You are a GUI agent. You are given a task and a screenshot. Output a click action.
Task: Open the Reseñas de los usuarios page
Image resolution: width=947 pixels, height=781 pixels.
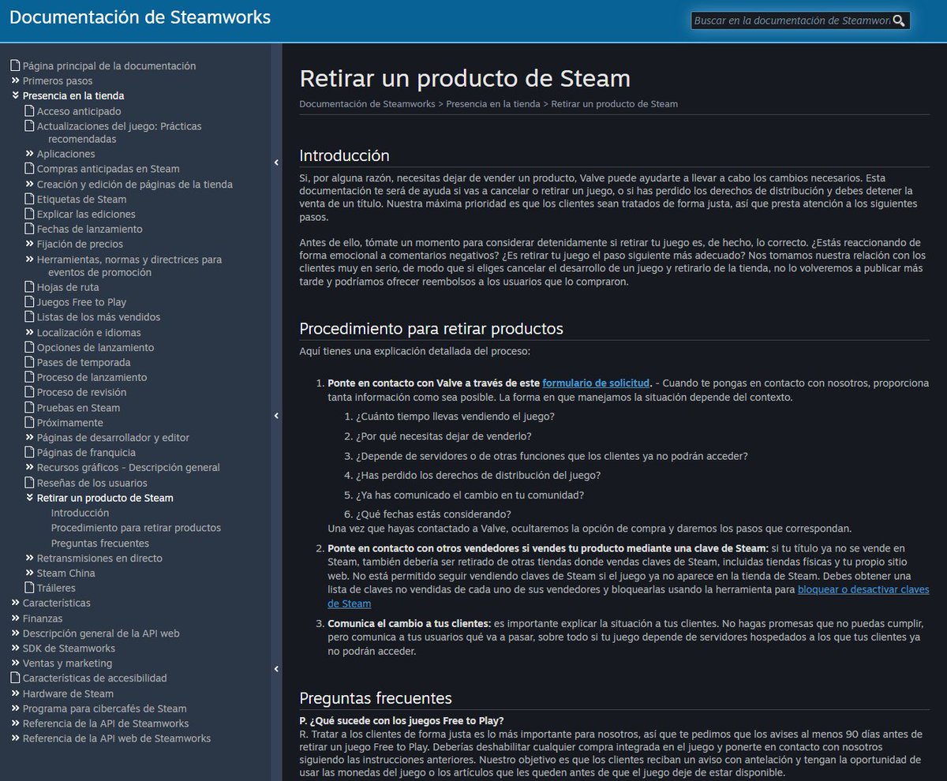tap(92, 483)
